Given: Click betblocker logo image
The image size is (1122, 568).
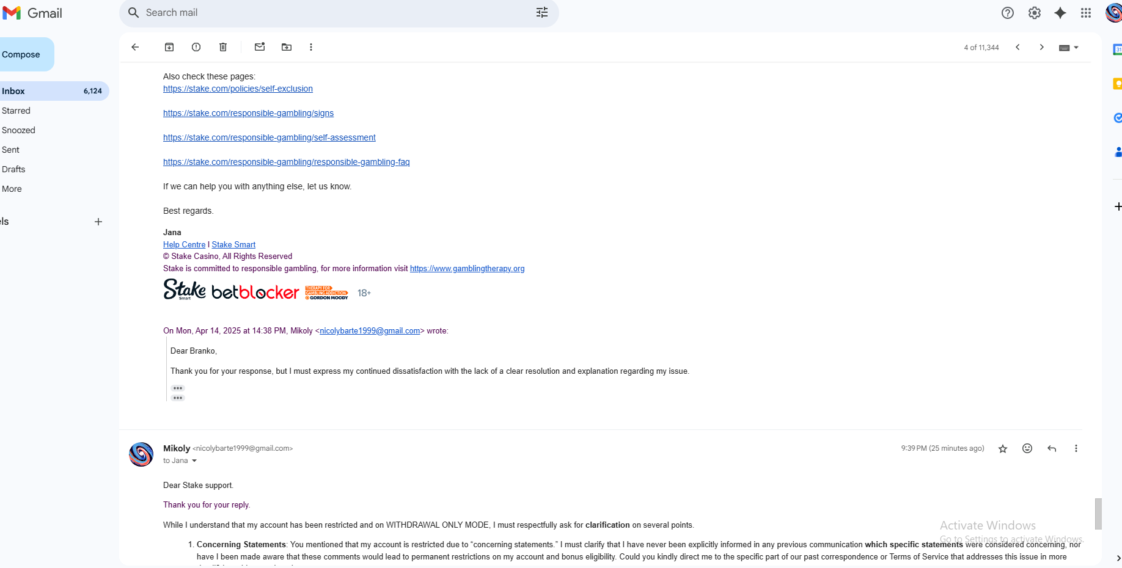Looking at the screenshot, I should tap(255, 292).
